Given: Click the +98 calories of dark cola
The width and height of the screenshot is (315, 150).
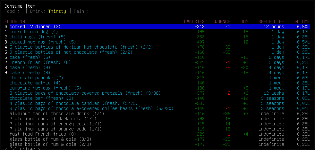Looking at the screenshot, I should [201, 119].
